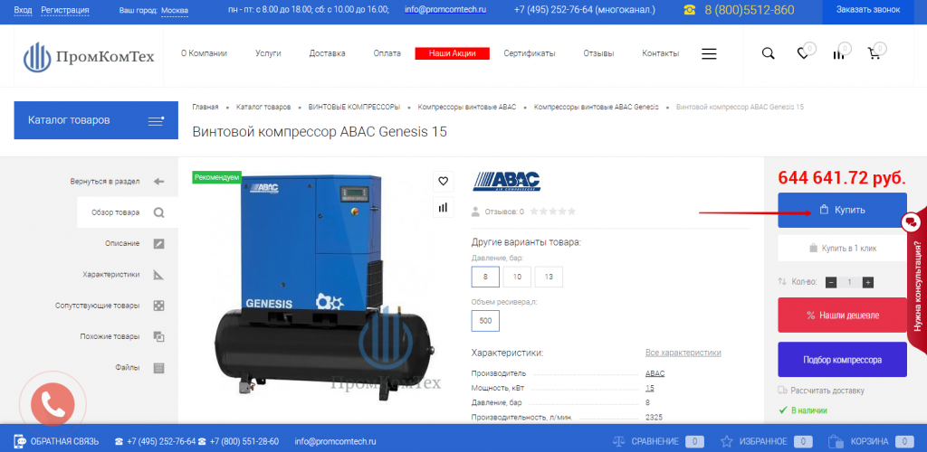This screenshot has width=927, height=452.
Task: Click Вход link
Action: point(23,10)
